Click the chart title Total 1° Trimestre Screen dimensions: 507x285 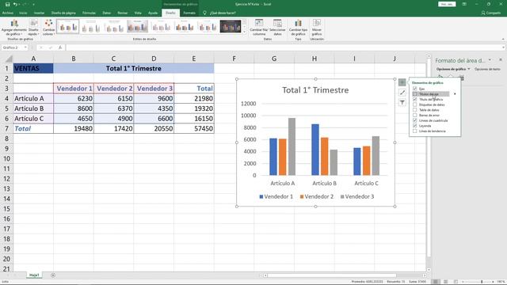315,89
